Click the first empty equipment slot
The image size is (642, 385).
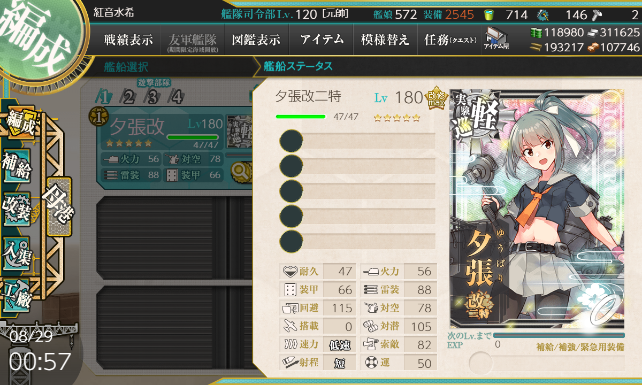[x=357, y=141]
